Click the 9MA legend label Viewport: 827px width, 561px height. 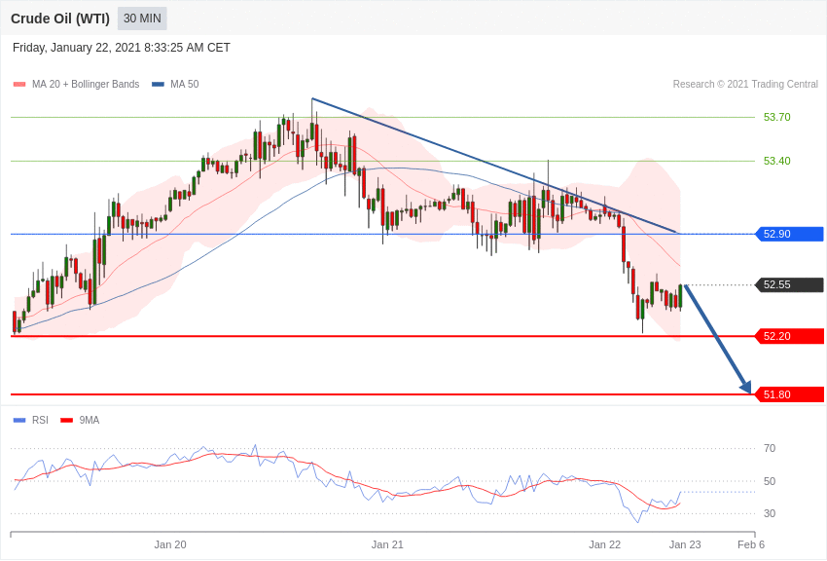[90, 420]
